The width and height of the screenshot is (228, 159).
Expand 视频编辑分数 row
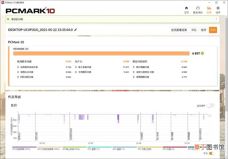coord(134,77)
